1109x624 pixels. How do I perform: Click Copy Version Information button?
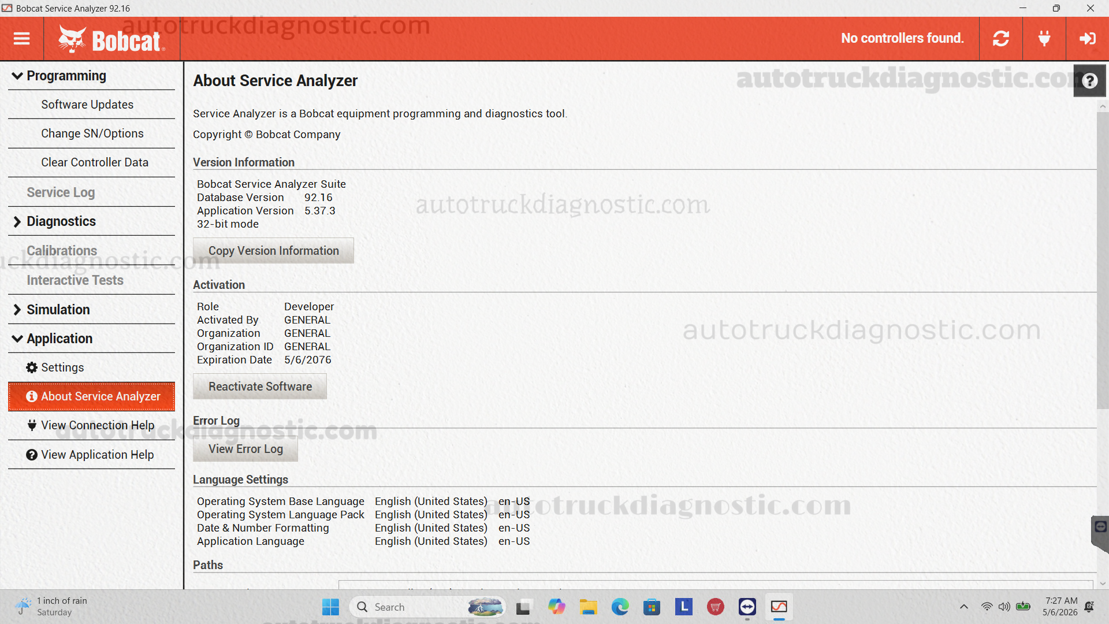point(273,251)
